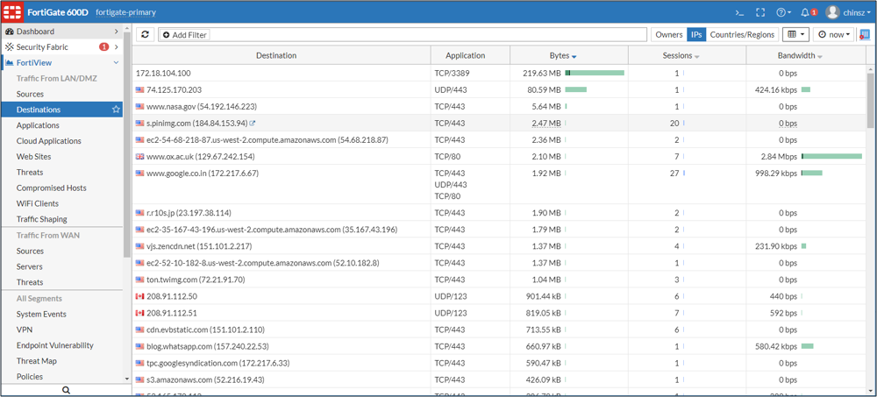Click the US flag beside ton.twimg.com

pyautogui.click(x=139, y=280)
